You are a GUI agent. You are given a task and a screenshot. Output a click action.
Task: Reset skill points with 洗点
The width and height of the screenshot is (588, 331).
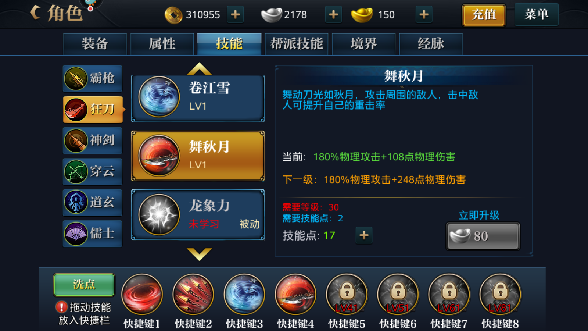click(x=84, y=285)
